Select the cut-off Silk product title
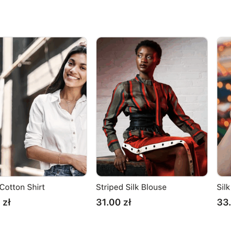This screenshot has height=231, width=231. click(224, 187)
